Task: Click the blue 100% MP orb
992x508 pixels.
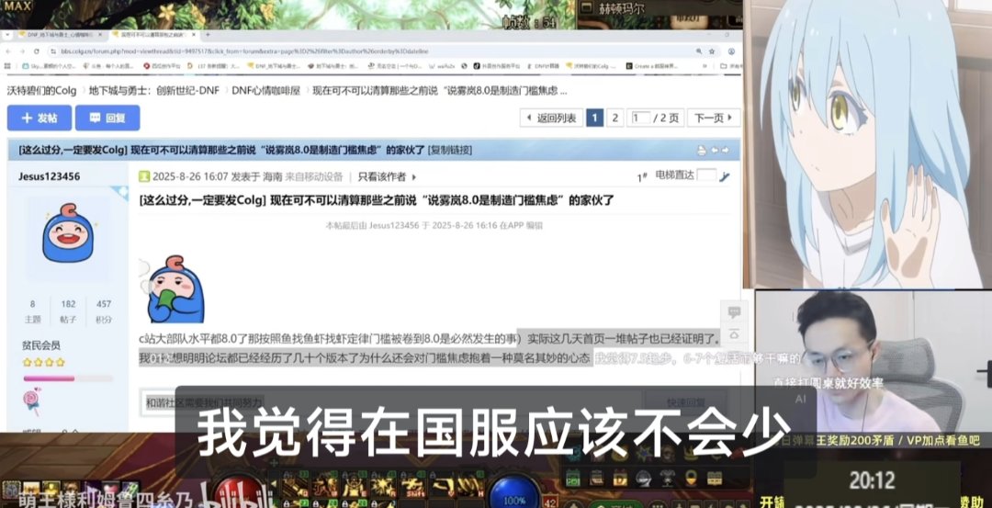Action: pyautogui.click(x=513, y=493)
